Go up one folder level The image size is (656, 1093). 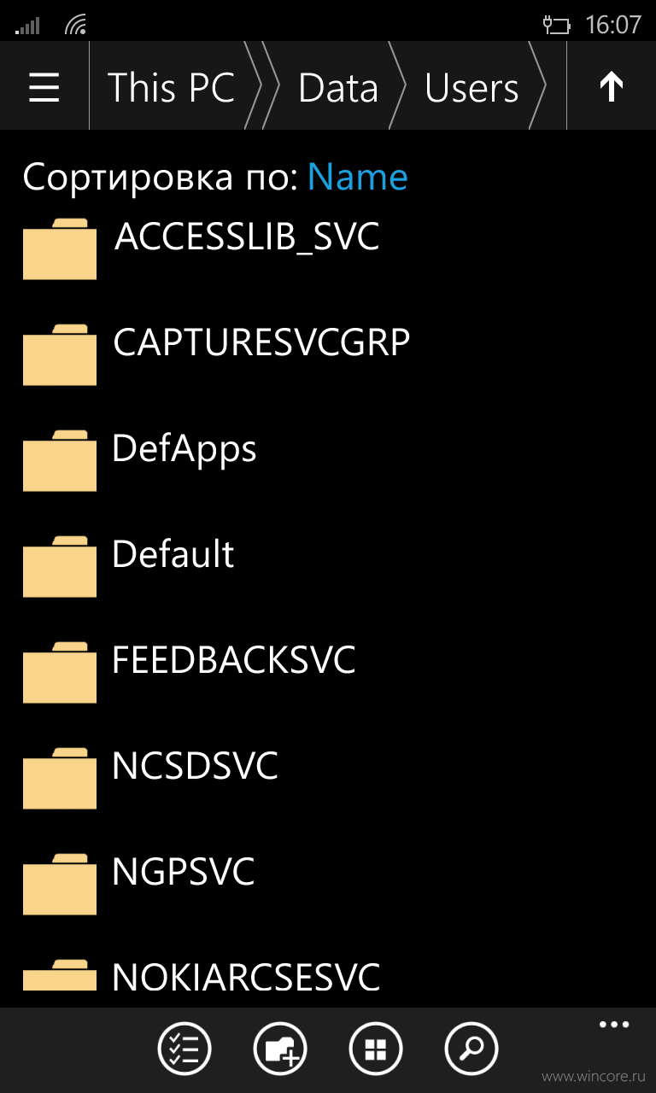tap(612, 87)
